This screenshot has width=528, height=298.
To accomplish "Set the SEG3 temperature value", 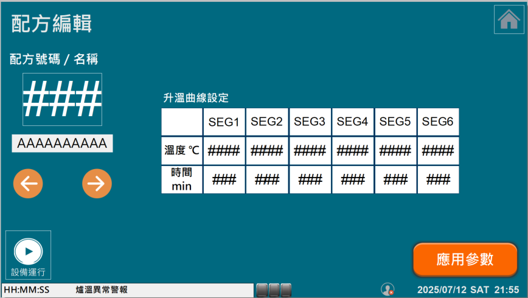I will (x=310, y=151).
